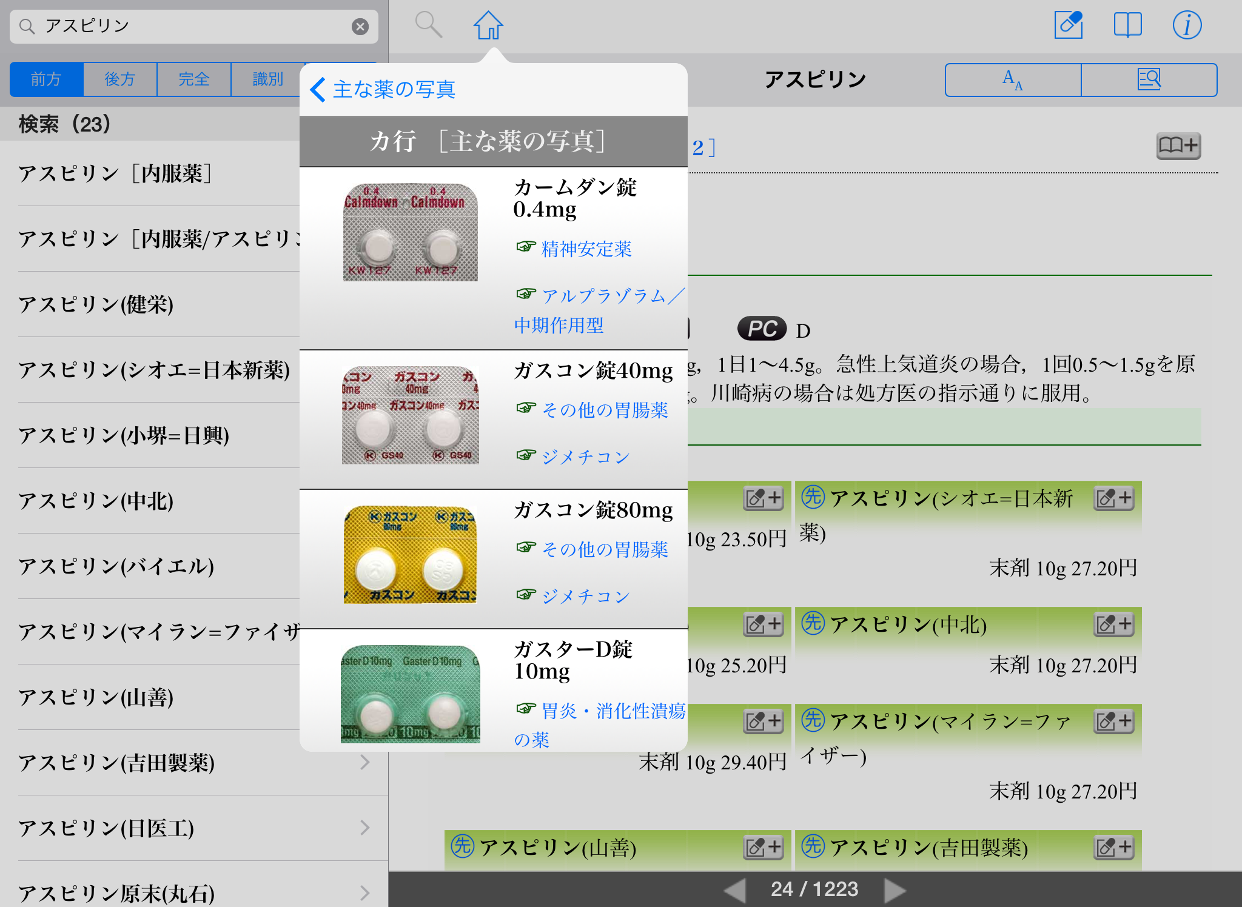This screenshot has height=907, width=1242.
Task: Open ジメチコン link under ガスコン錠40mg
Action: point(586,457)
